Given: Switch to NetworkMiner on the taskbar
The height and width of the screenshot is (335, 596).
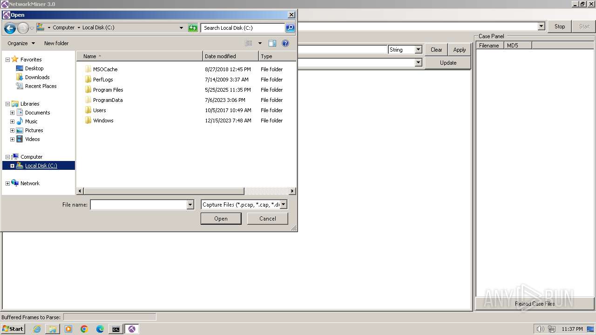Looking at the screenshot, I should (132, 329).
